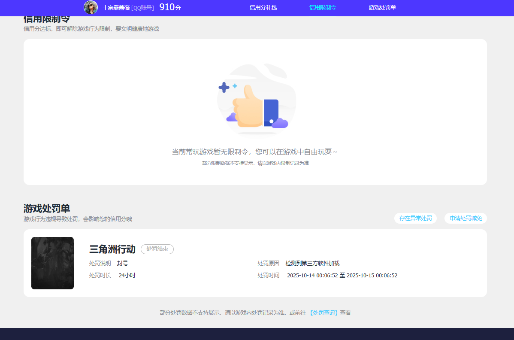
Task: Select the 三角洲行动 penalty title
Action: [112, 249]
